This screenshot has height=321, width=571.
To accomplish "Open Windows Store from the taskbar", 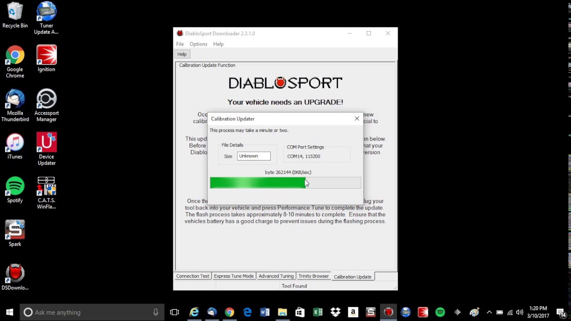I will click(x=300, y=312).
